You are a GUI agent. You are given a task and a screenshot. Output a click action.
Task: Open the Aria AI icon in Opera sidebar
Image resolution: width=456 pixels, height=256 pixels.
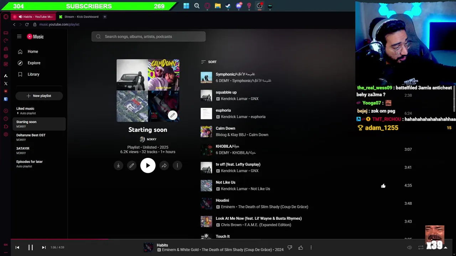tap(6, 76)
